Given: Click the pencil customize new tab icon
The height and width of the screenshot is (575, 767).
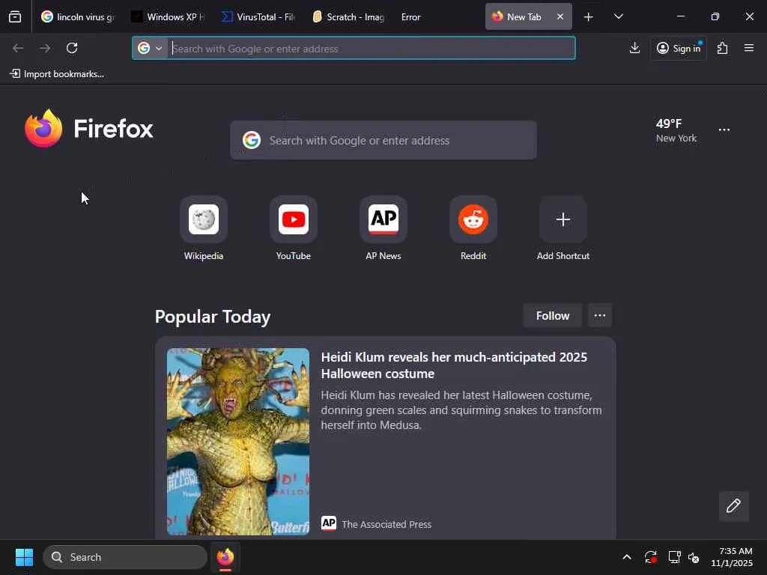Looking at the screenshot, I should pyautogui.click(x=734, y=506).
